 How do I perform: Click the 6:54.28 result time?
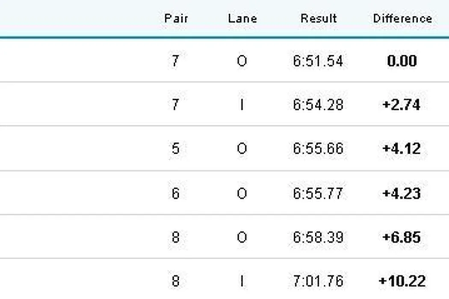(x=318, y=105)
